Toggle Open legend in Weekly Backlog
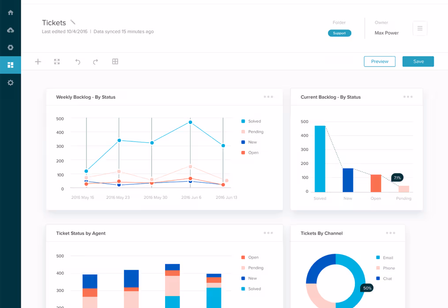 [250, 153]
